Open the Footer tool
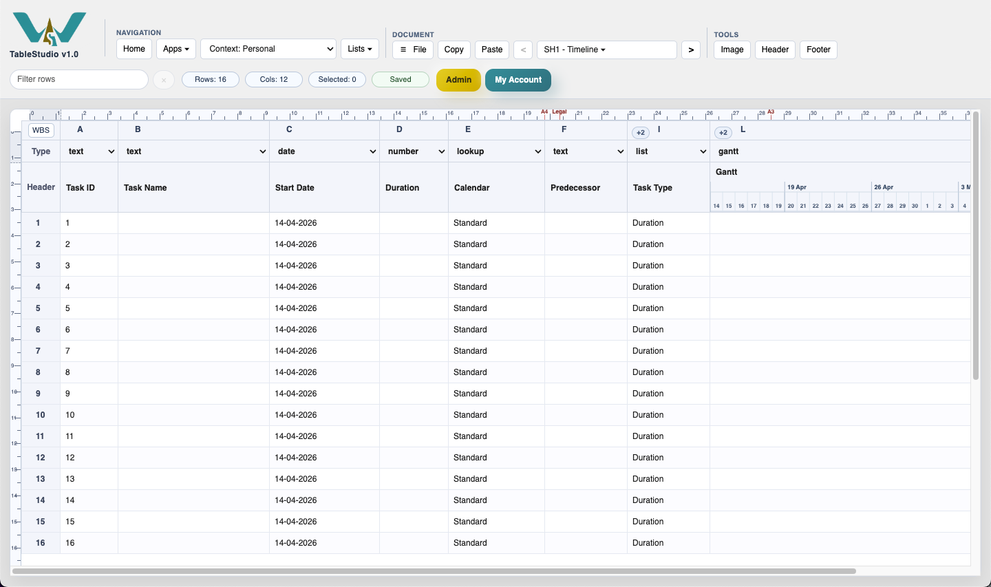 (x=819, y=50)
